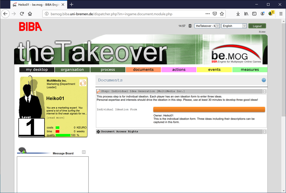Screen dimensions: 286x193
Task: Click the 14:57 clock time
Action: 182,26
